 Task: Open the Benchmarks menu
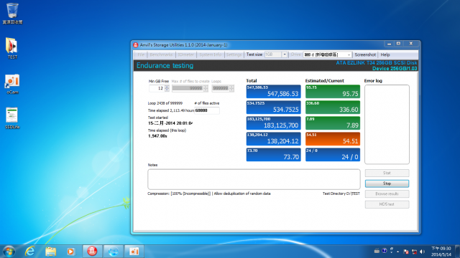[161, 54]
